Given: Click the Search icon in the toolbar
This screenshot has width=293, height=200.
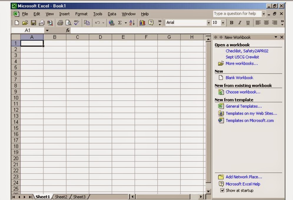Looking at the screenshot, I should click(50, 23).
